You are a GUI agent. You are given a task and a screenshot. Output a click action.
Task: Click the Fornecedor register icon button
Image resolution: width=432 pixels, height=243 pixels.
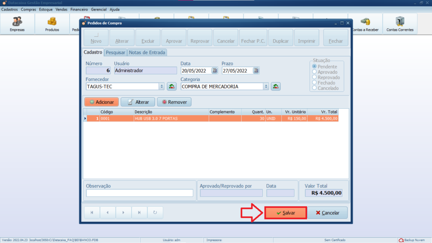(172, 86)
